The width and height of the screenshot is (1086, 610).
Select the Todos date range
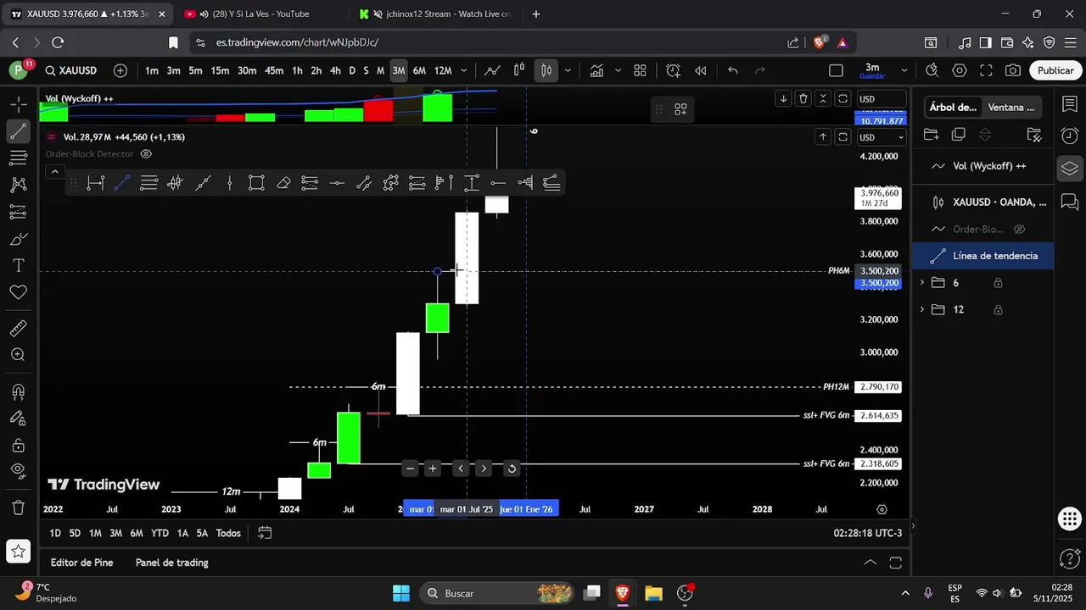(x=228, y=533)
